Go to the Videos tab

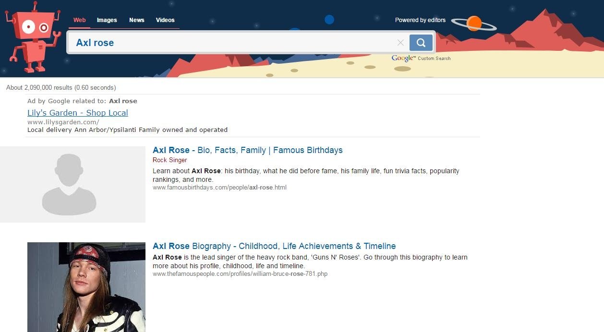165,20
